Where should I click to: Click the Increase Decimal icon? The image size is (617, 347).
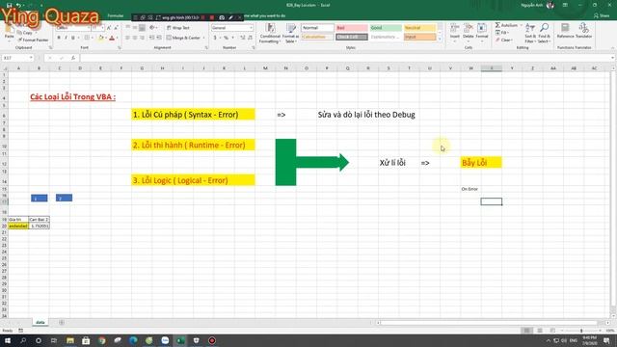pos(243,38)
